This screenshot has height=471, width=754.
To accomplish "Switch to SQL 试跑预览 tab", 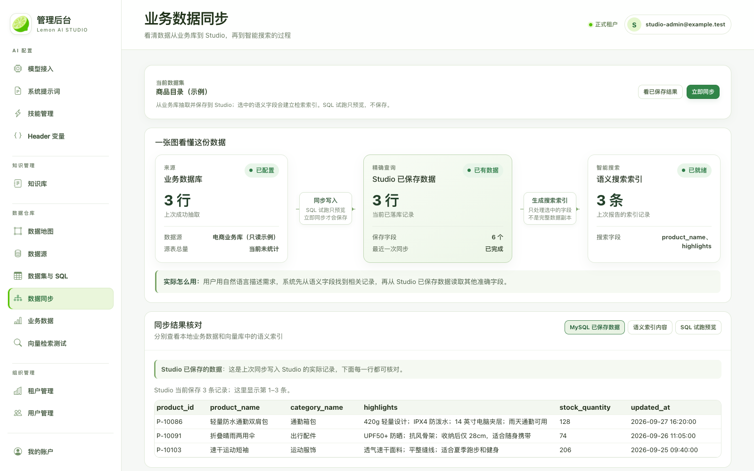I will pos(698,327).
